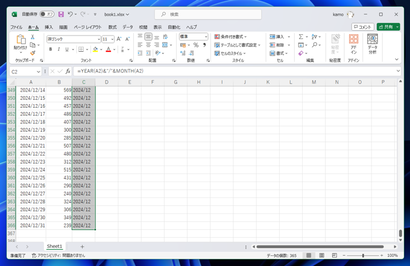Switch to Page Layout view
This screenshot has height=266, width=410.
click(x=321, y=255)
